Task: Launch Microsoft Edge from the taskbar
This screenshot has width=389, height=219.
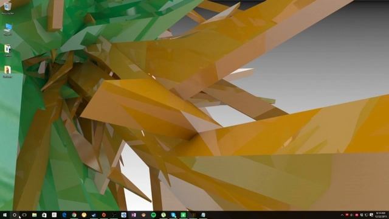Action: click(64, 215)
